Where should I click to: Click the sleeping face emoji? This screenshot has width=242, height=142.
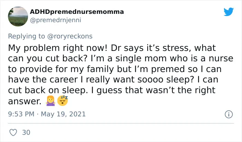63,101
